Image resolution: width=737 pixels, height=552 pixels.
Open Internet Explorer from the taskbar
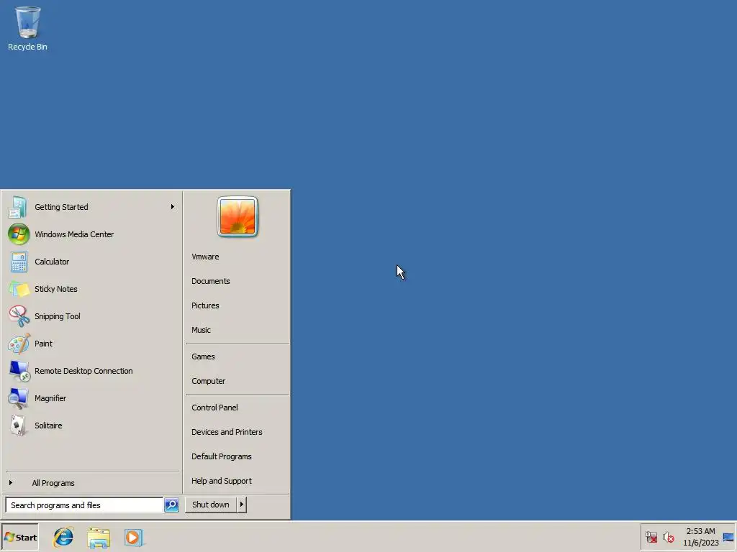(x=63, y=537)
